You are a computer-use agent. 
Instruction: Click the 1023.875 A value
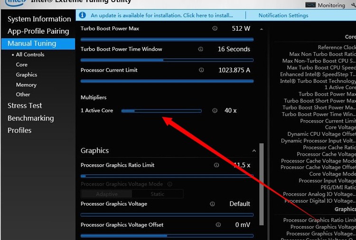pyautogui.click(x=234, y=70)
